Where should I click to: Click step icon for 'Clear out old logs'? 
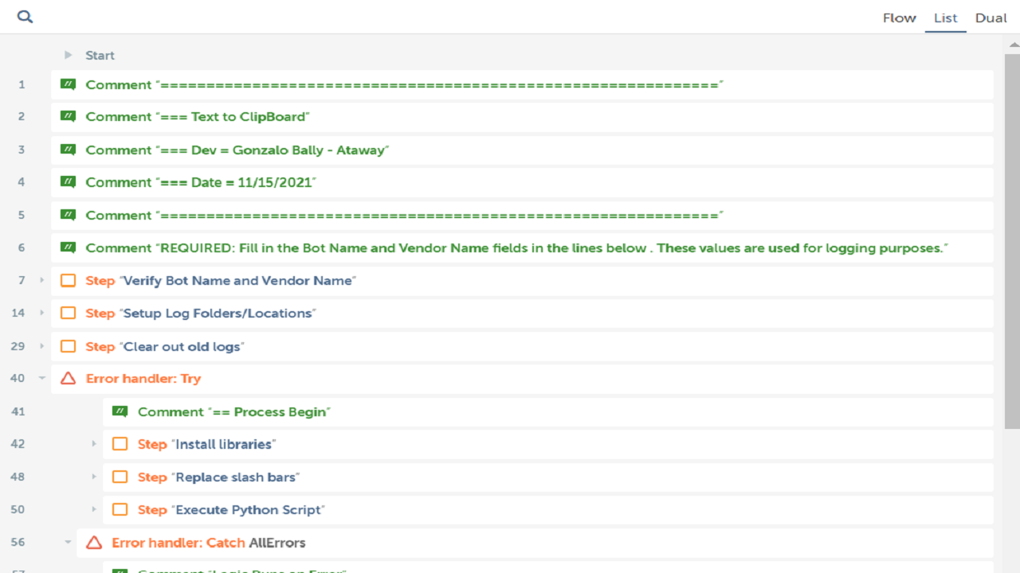point(69,346)
